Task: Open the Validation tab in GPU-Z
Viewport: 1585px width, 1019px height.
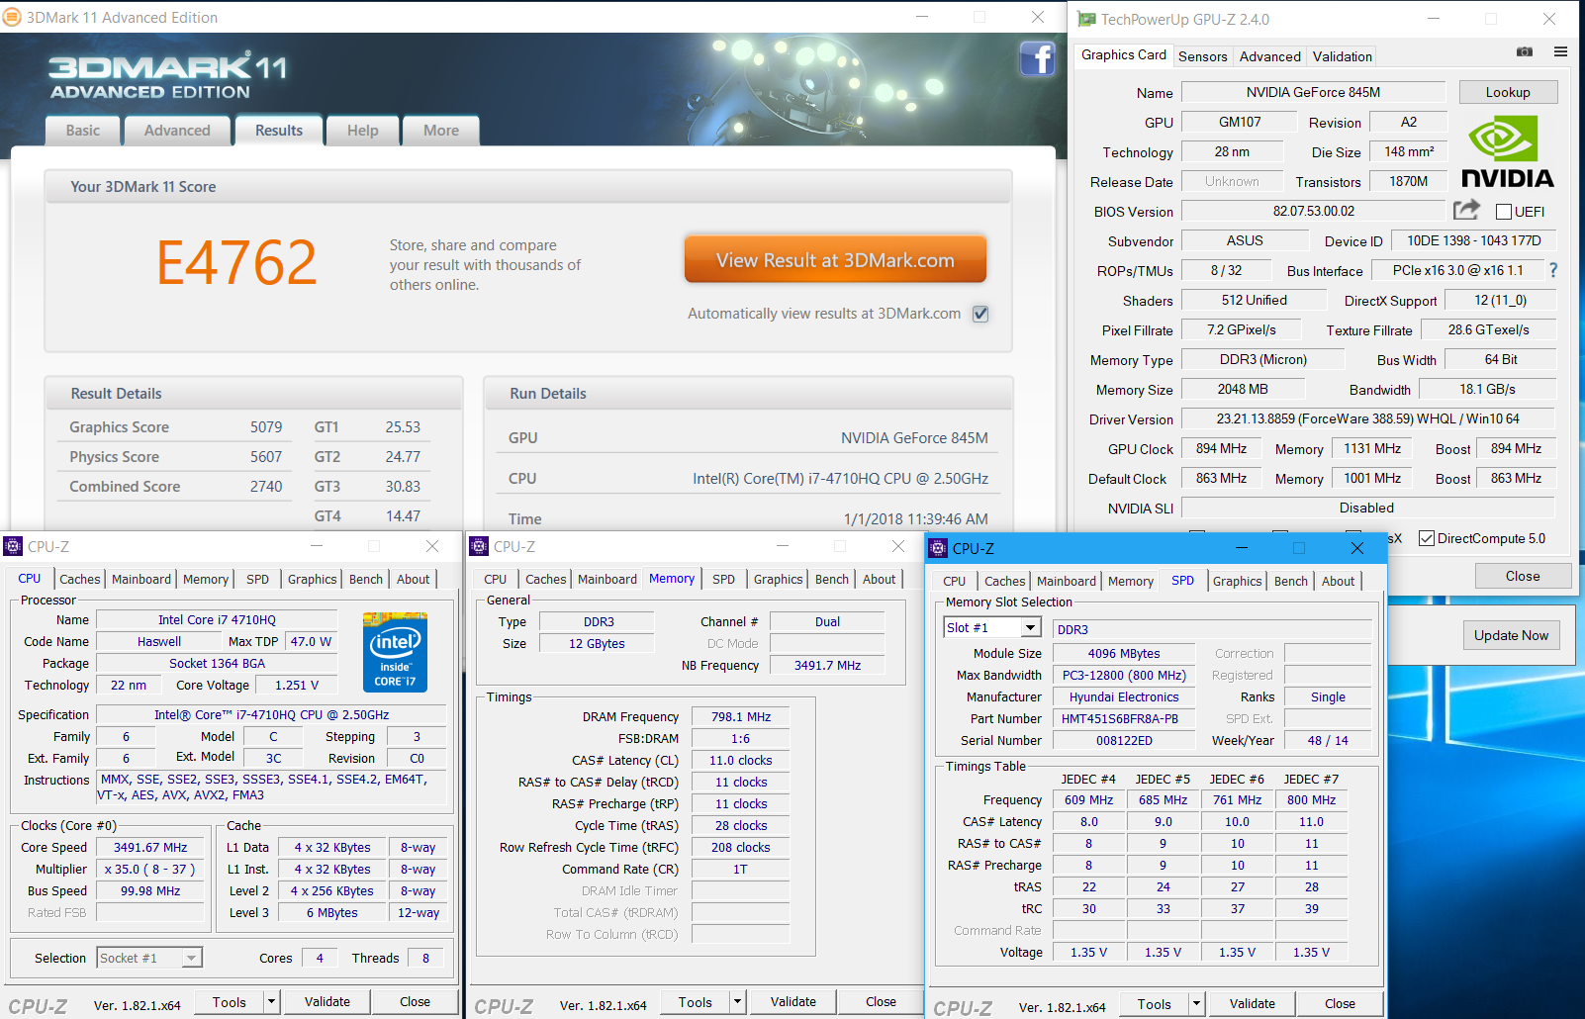Action: [1343, 56]
